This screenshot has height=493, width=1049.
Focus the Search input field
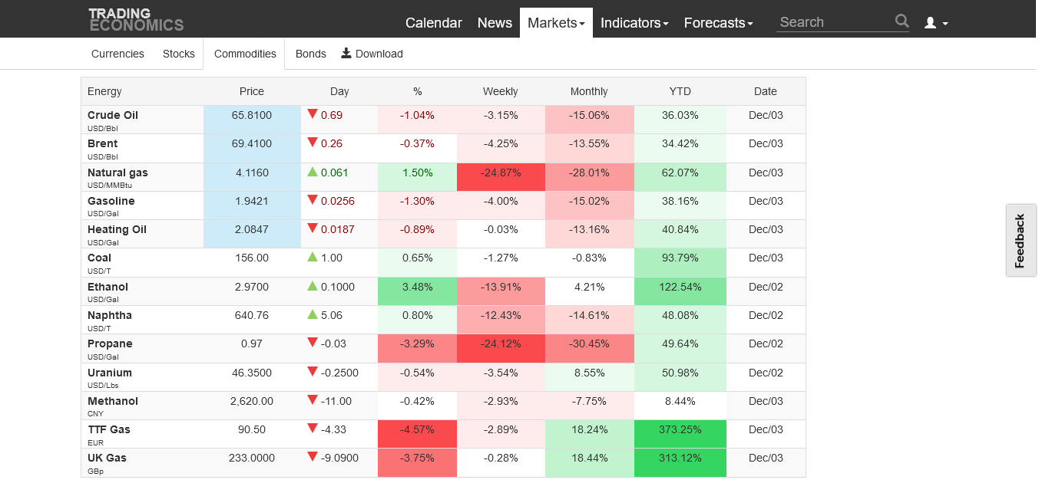[834, 22]
